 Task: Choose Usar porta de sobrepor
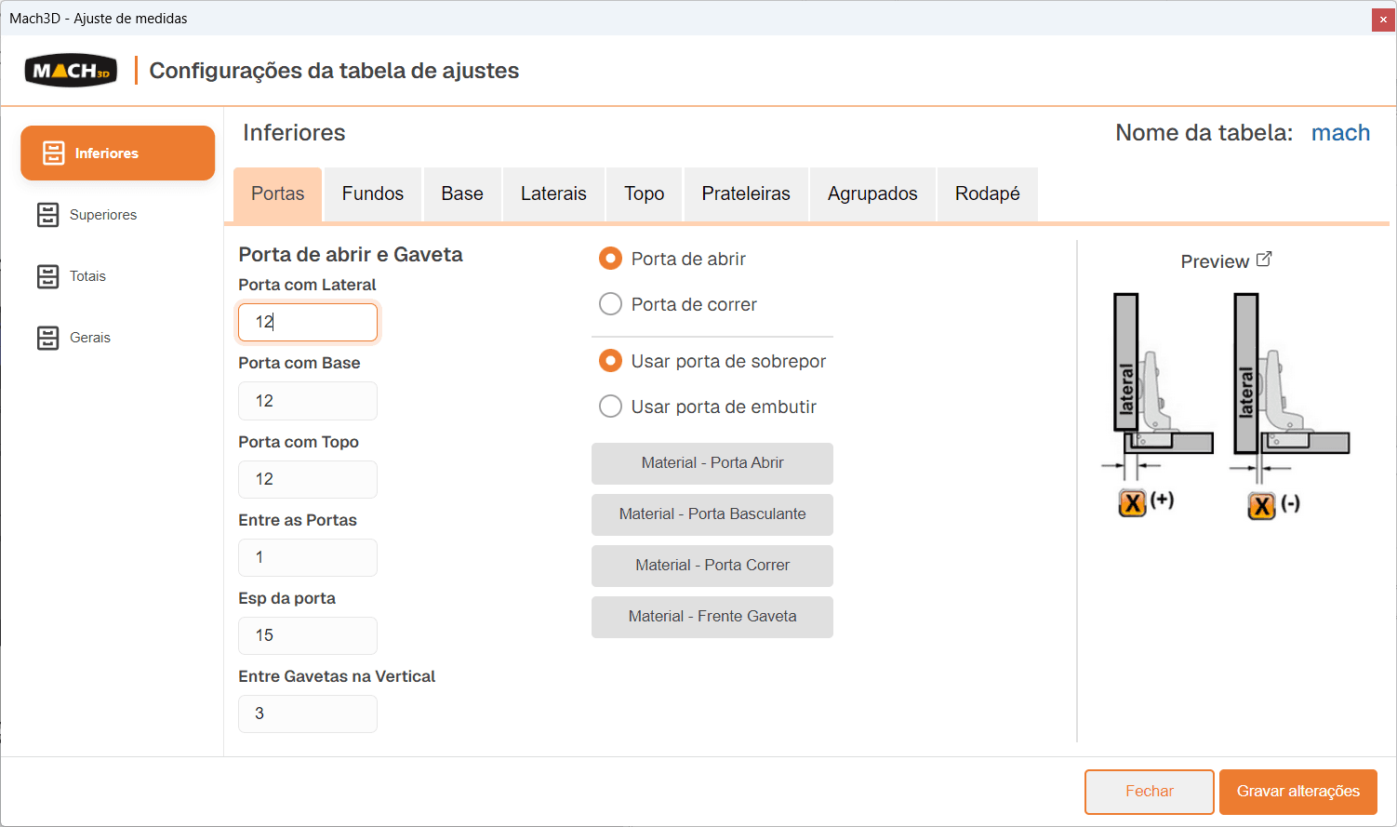[610, 361]
